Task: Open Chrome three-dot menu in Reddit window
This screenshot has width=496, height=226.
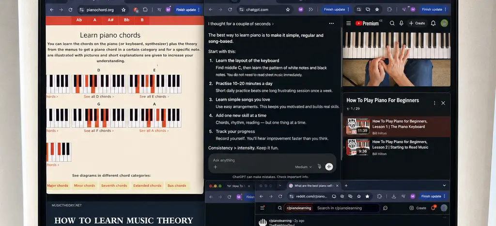Action: tap(444, 197)
